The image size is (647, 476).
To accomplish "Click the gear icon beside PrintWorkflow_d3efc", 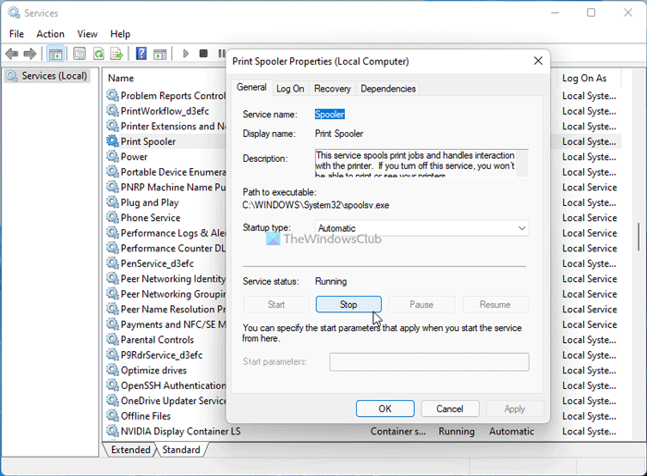I will (112, 111).
